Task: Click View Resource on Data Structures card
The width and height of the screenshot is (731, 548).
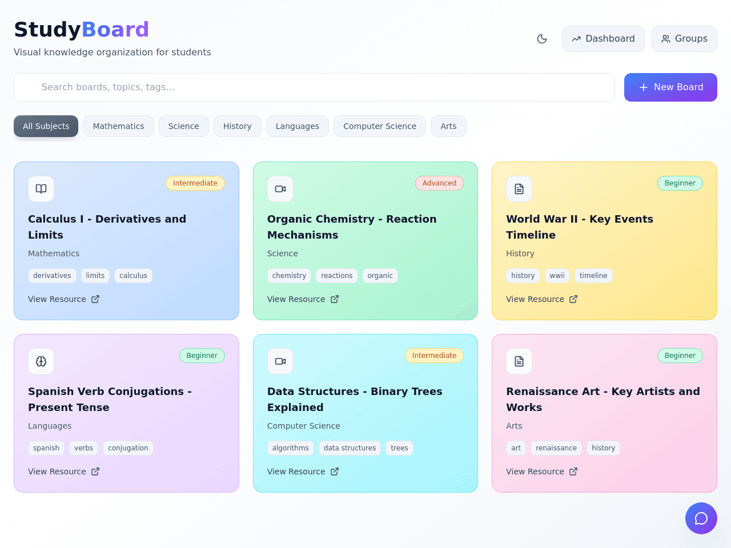Action: (x=303, y=472)
